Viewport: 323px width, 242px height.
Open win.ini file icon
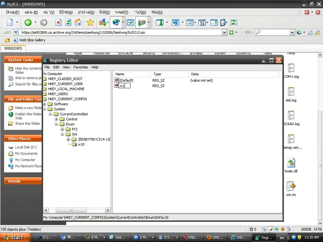[291, 186]
